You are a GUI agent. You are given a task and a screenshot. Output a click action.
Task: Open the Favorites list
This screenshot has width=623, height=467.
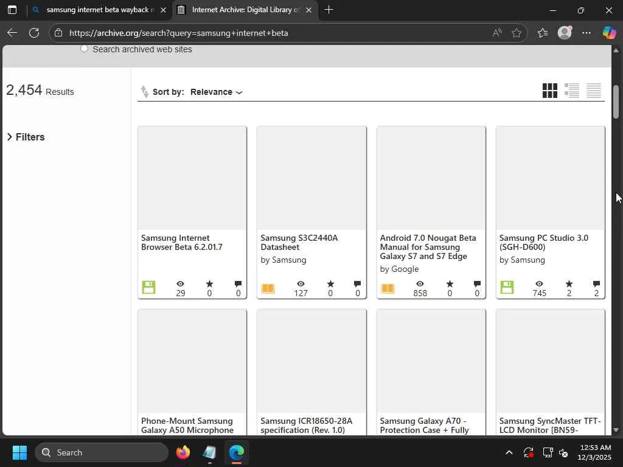pos(543,33)
